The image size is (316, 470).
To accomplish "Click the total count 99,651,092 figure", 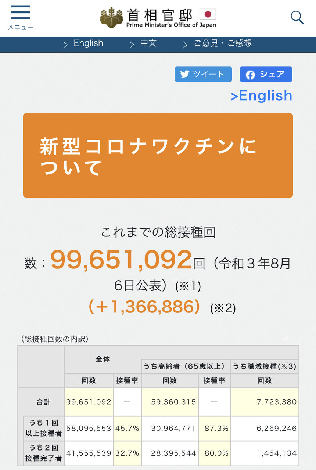I will (121, 260).
